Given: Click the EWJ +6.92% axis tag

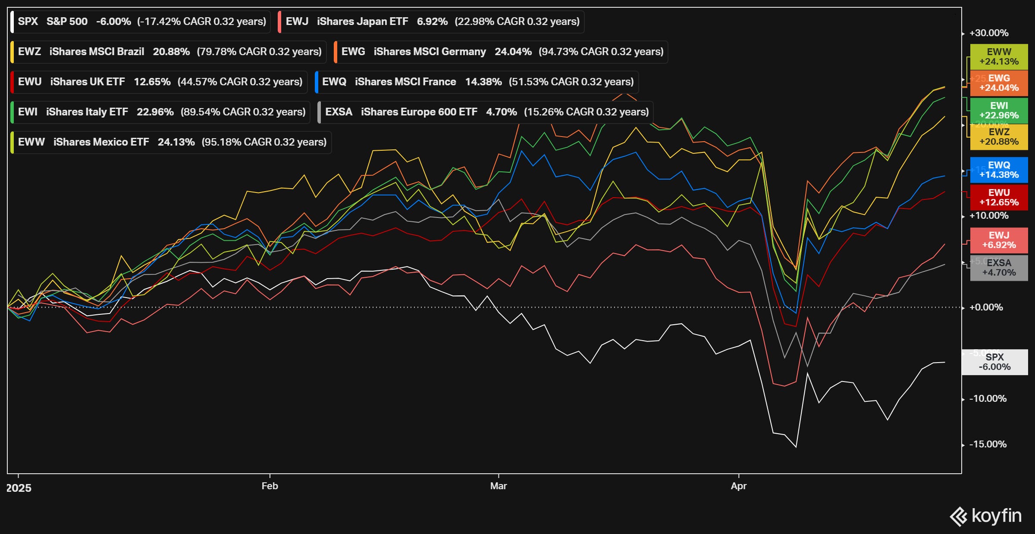Looking at the screenshot, I should click(x=999, y=240).
